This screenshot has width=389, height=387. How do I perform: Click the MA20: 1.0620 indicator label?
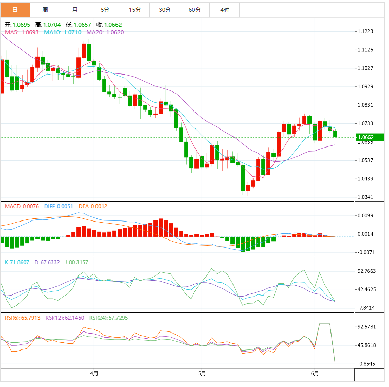click(x=105, y=32)
